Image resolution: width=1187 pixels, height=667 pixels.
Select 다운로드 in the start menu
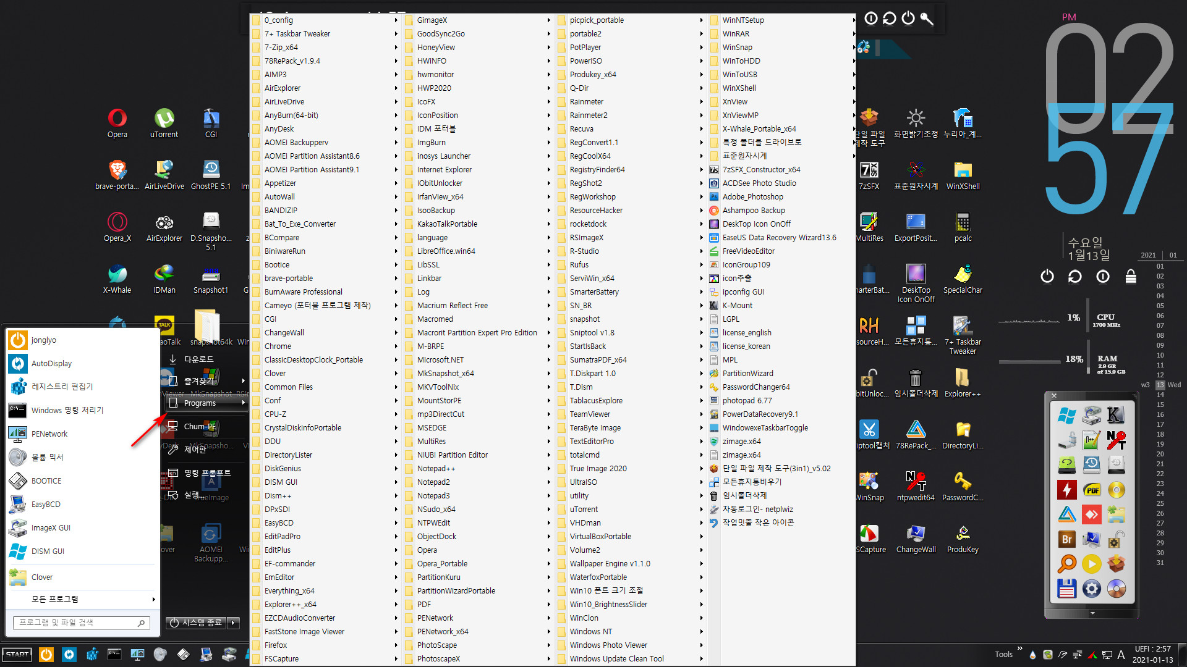point(207,359)
